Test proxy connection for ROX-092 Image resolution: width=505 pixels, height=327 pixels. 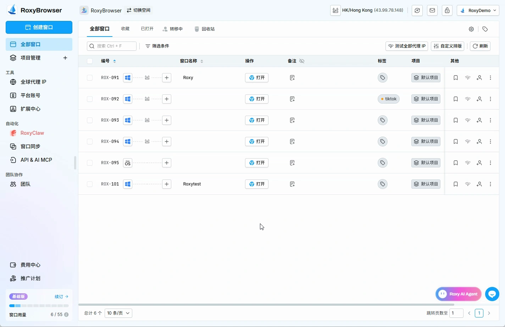(x=468, y=99)
